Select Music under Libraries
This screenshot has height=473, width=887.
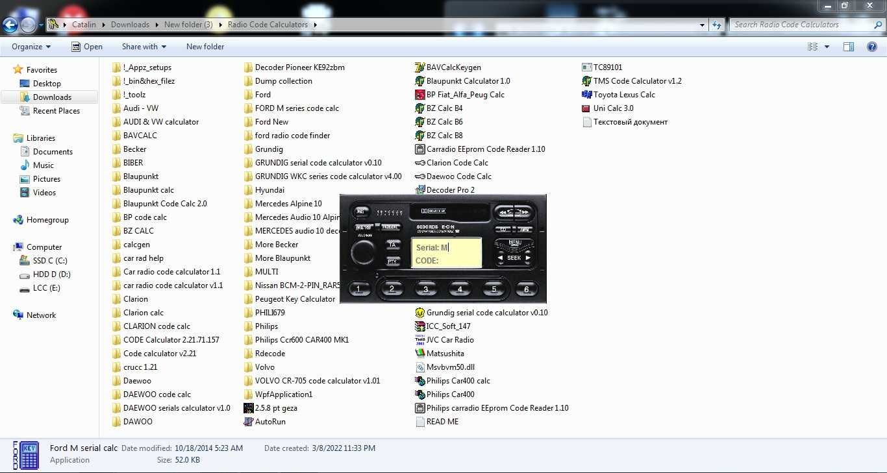pyautogui.click(x=44, y=165)
